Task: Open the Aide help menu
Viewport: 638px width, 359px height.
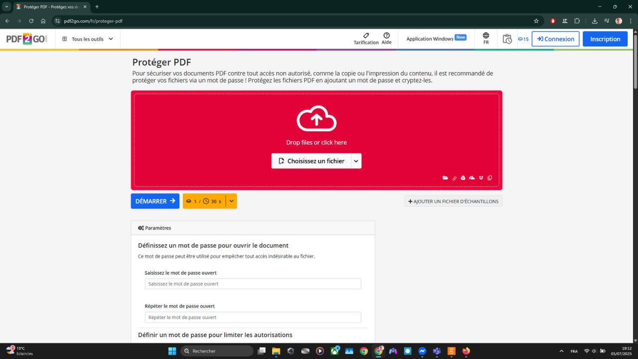Action: tap(387, 38)
